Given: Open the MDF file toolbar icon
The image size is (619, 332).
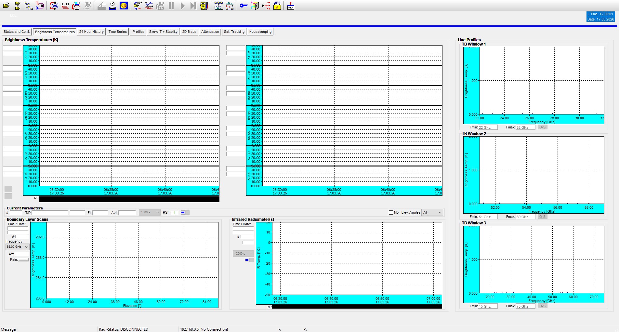Looking at the screenshot, I should [x=138, y=6].
